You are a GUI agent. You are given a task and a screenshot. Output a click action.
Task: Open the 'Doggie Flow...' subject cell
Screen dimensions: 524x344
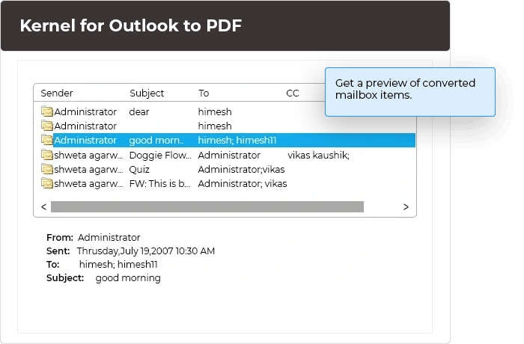(160, 155)
